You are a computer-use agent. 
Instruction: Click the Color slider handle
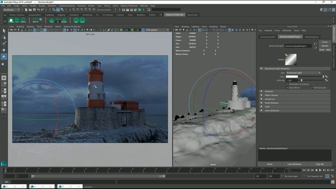323,77
